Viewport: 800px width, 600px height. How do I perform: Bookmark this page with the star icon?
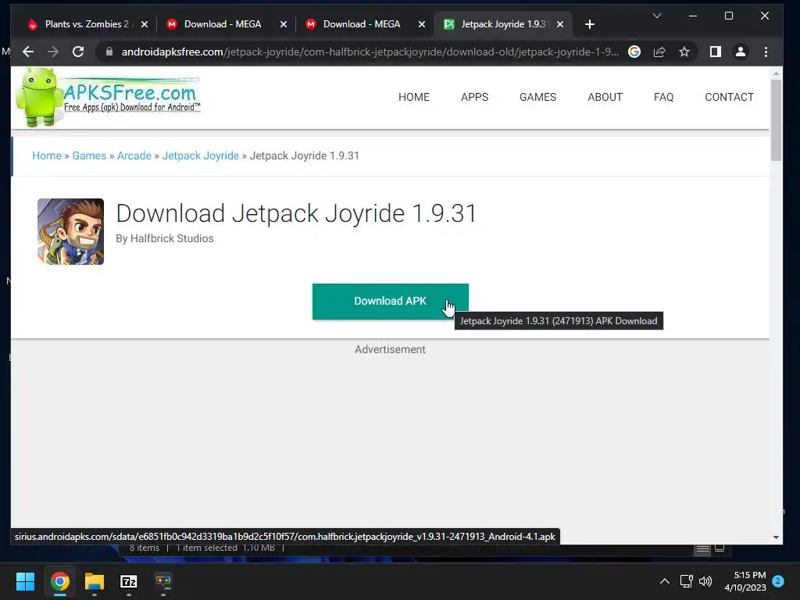pyautogui.click(x=684, y=52)
